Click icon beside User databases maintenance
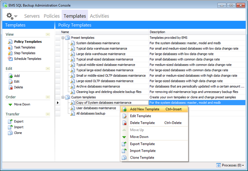Image resolution: width=248 pixels, height=171 pixels. (x=73, y=108)
